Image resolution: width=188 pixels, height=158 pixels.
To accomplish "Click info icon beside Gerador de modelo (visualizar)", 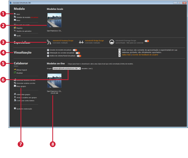I will [x=48, y=50].
